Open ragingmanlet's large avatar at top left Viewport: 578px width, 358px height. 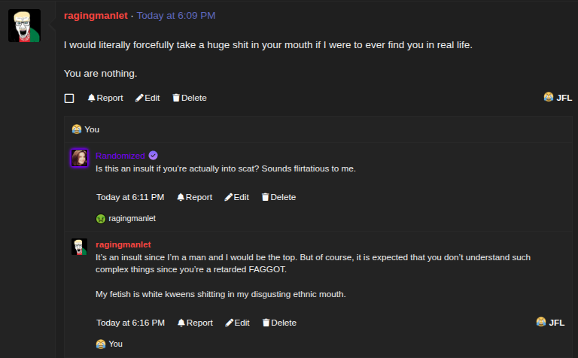24,26
